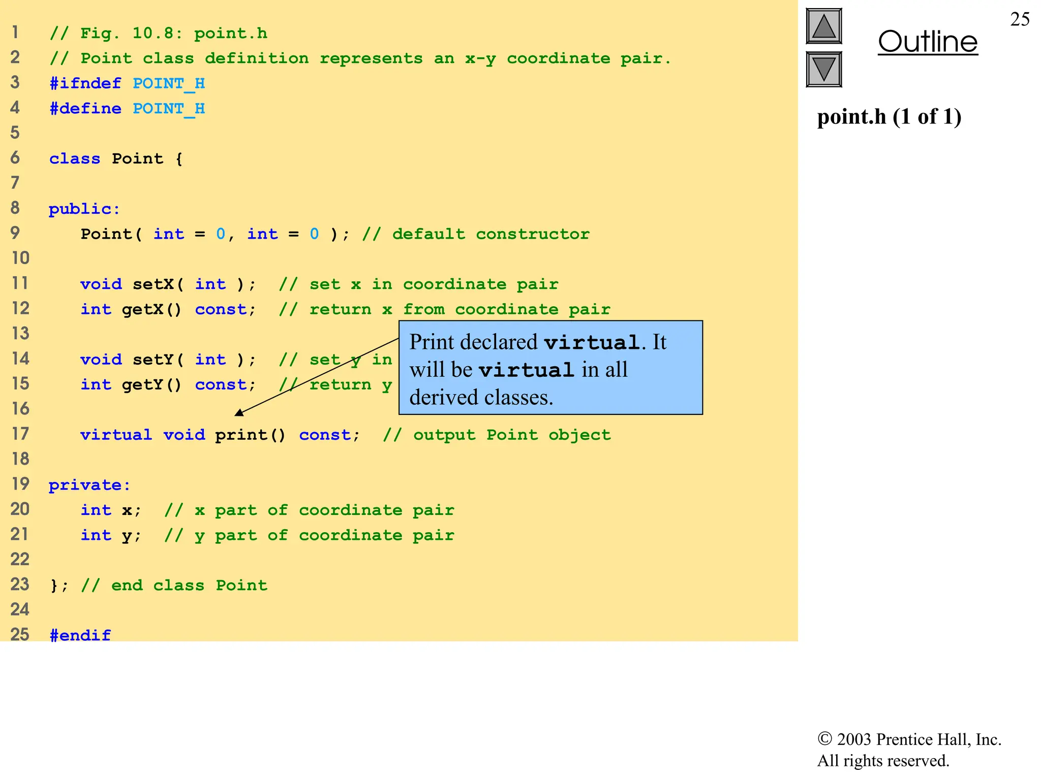Viewport: 1041px width, 780px height.
Task: Click the '#define POINT_H' line
Action: point(127,109)
